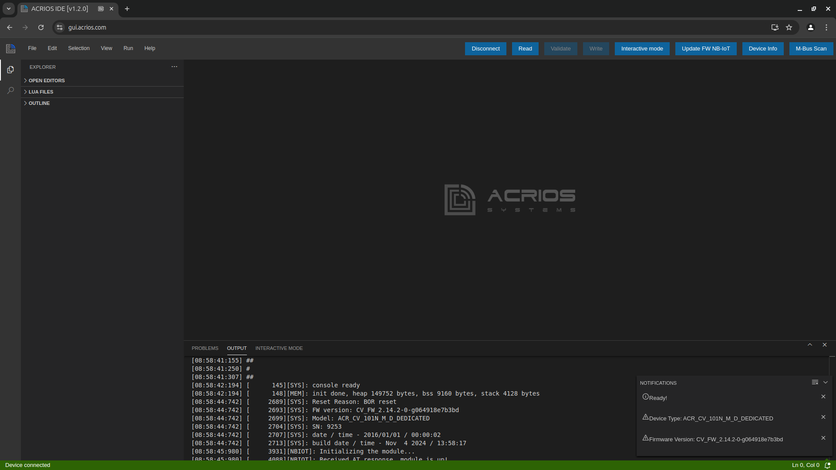Switch to the OUTPUT tab

click(x=237, y=348)
